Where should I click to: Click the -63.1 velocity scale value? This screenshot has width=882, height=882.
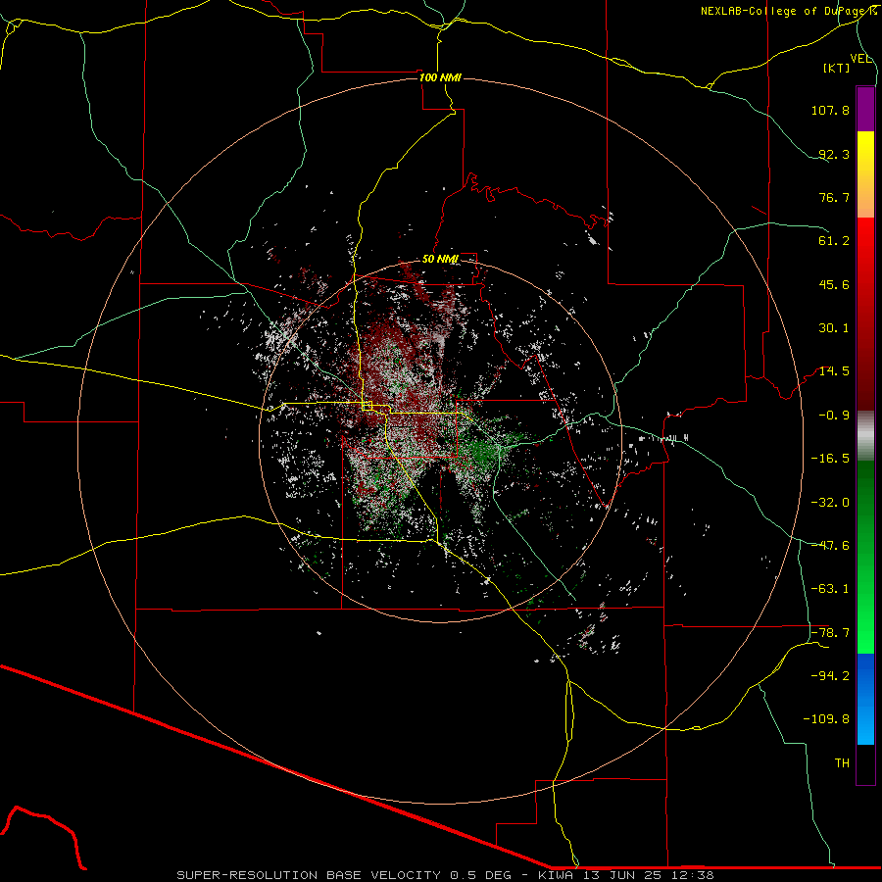click(830, 589)
